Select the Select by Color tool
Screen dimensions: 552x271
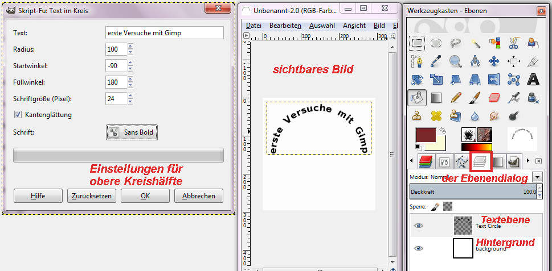494,43
